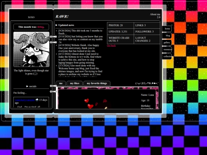Image resolution: width=207 pixels, height=155 pixels.
Task: Click 'The light shines' caption text
Action: (31, 72)
